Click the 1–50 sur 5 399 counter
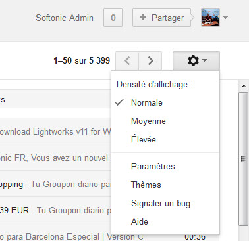This screenshot has height=241, width=249. (x=82, y=60)
